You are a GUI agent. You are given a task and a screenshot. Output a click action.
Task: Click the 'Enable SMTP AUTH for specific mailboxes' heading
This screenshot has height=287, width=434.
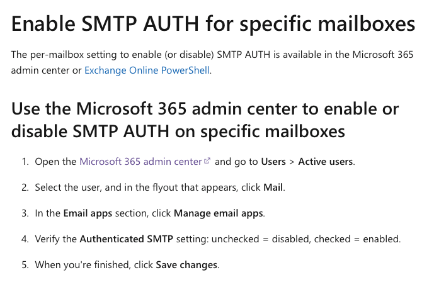pos(213,24)
